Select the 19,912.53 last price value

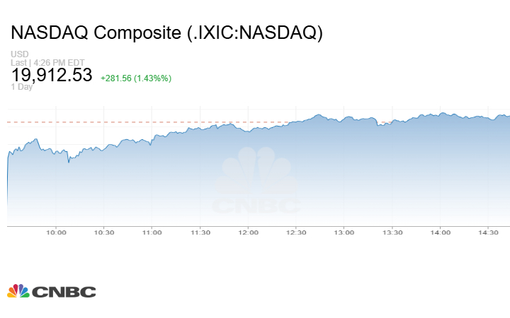(x=52, y=75)
